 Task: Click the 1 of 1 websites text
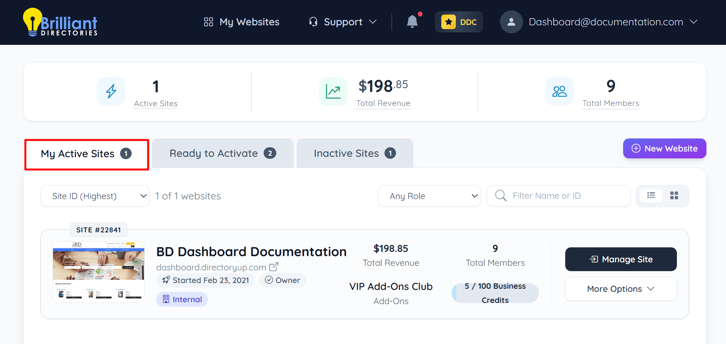[x=188, y=196]
